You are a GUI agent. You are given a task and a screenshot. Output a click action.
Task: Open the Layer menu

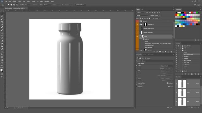point(19,1)
